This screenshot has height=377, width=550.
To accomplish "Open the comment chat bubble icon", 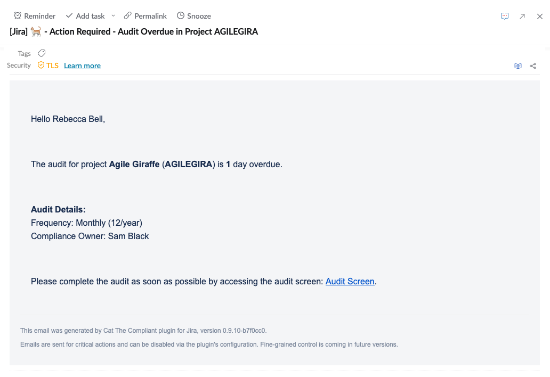I will point(504,16).
